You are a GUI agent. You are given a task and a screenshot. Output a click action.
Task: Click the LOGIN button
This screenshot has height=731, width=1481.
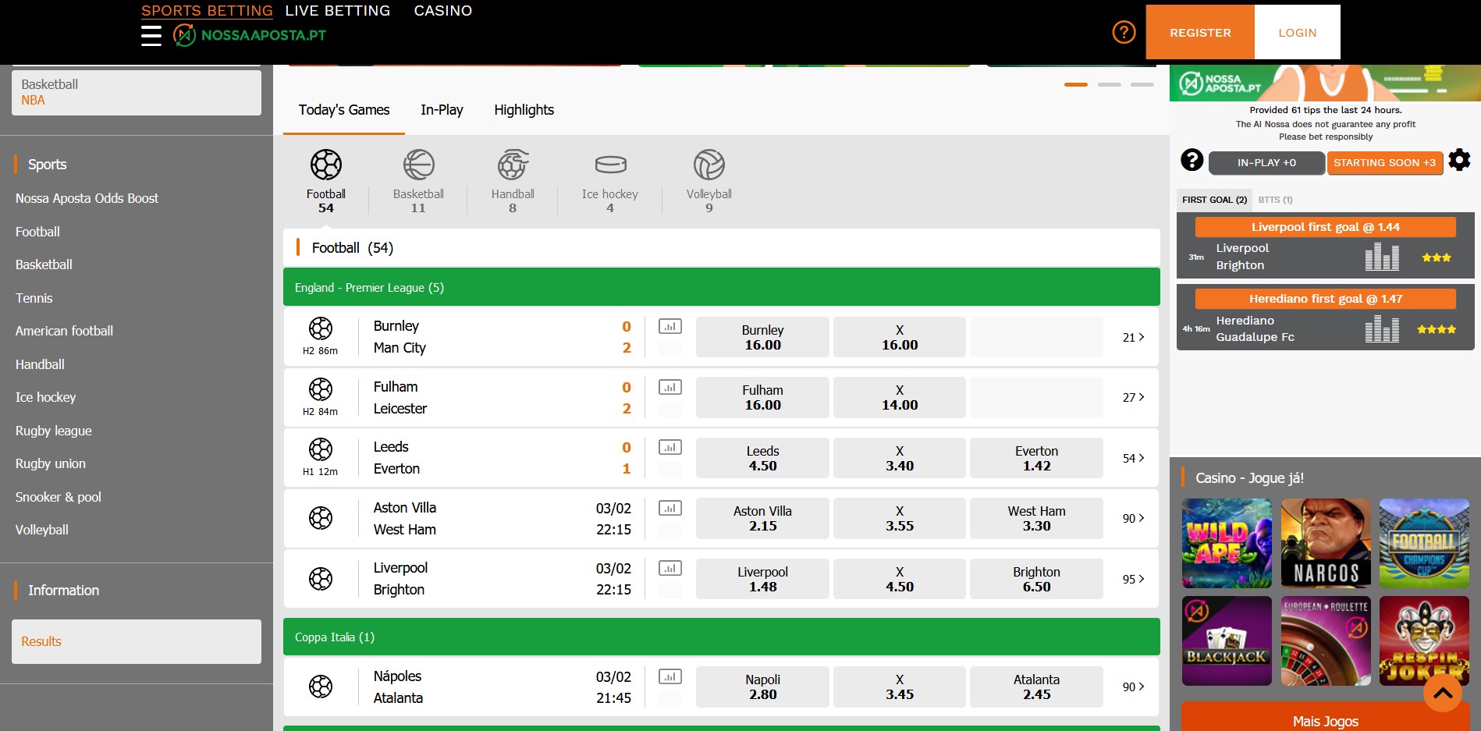[x=1298, y=32]
